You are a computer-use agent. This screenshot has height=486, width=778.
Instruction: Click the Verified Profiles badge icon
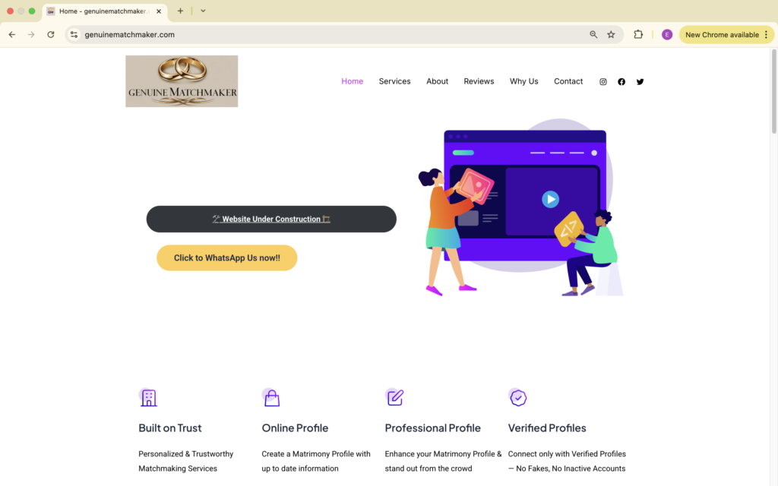517,397
